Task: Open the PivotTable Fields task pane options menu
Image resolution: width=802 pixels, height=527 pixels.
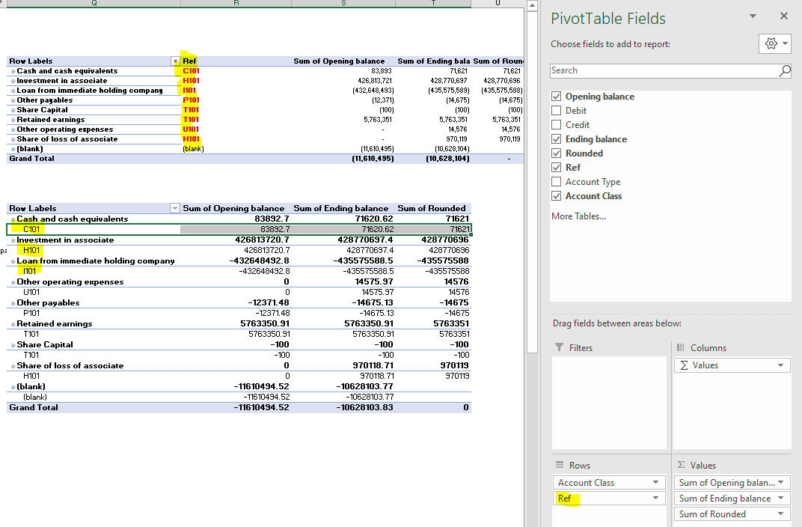Action: 753,16
